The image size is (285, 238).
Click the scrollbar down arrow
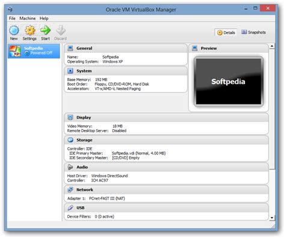click(x=272, y=218)
